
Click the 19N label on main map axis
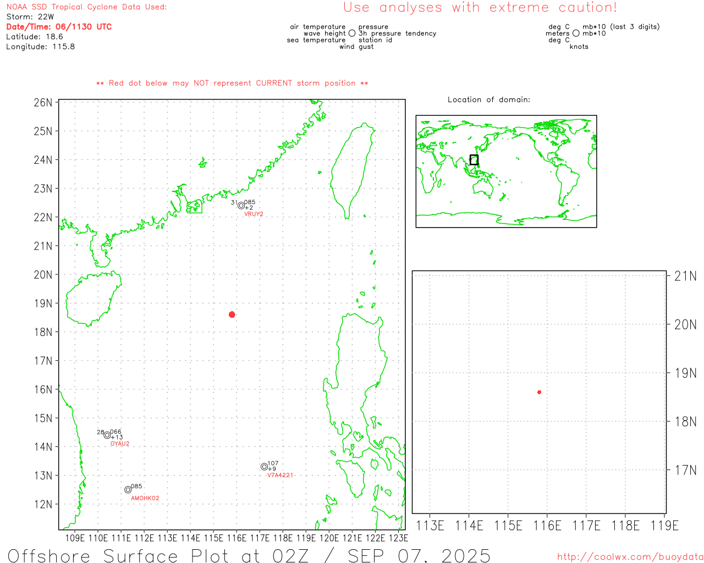[x=43, y=303]
